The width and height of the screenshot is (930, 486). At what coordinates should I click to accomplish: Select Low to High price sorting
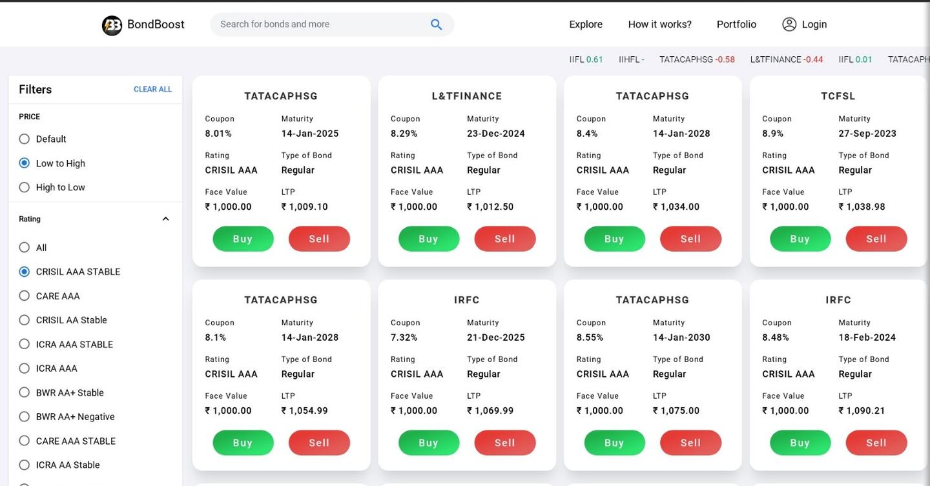click(x=25, y=163)
